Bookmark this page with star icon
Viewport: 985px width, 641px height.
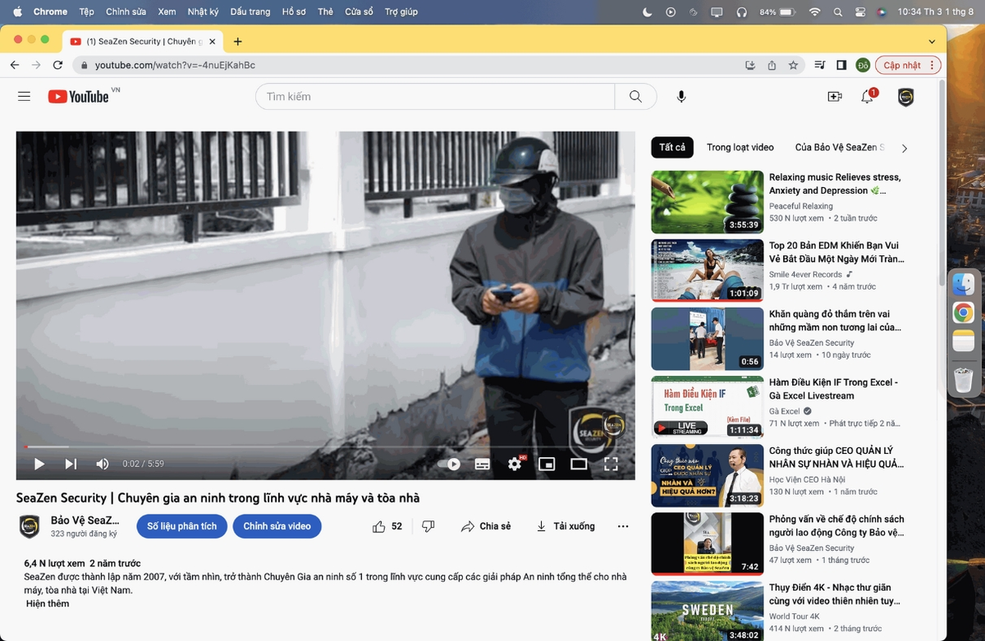pos(793,65)
